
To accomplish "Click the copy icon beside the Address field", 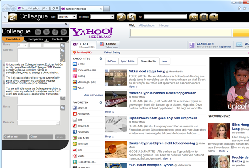I will click(63, 51).
